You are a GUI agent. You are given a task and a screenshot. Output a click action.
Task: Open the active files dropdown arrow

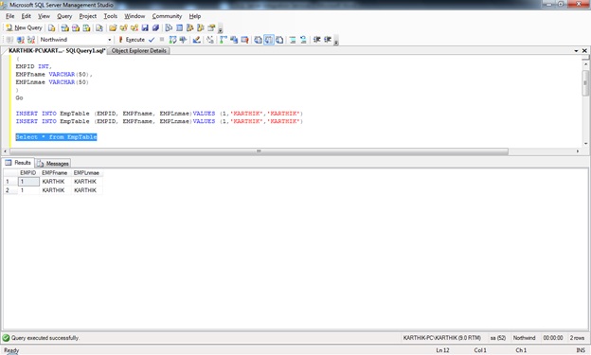[x=576, y=51]
